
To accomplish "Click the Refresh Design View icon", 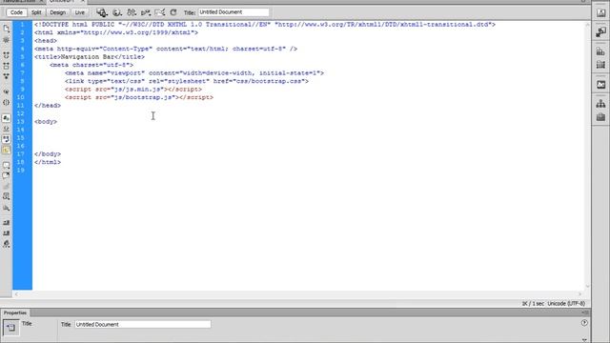I will coord(173,12).
